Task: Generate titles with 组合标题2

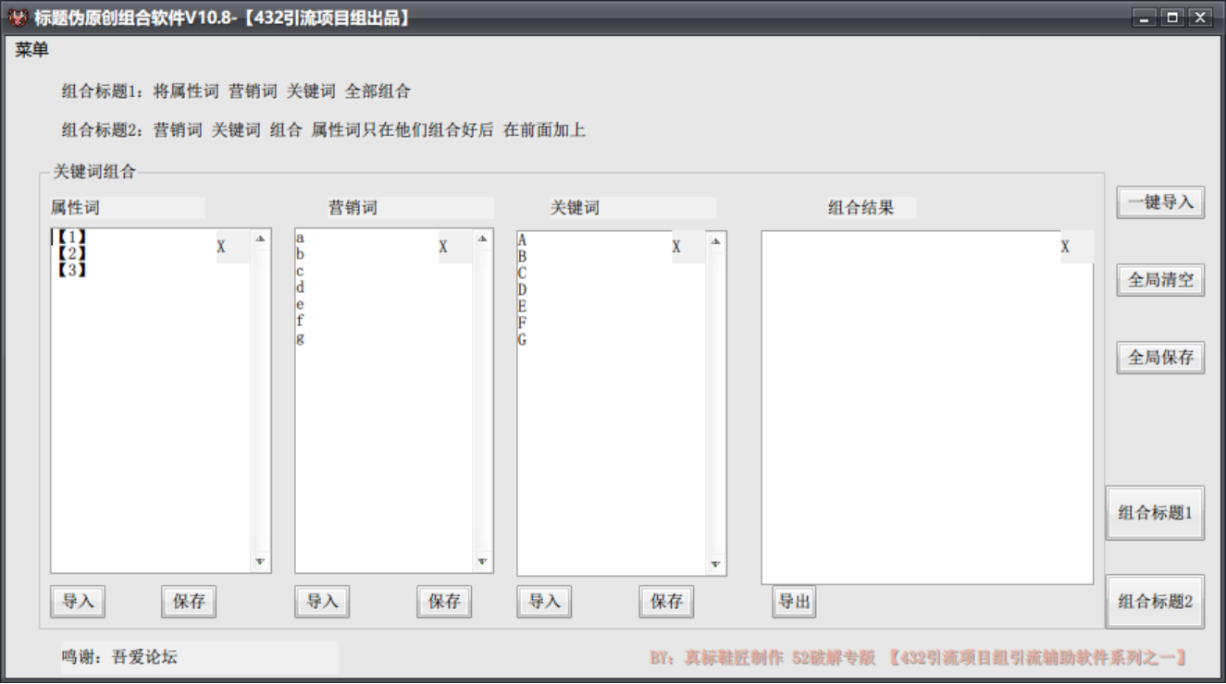Action: (x=1156, y=602)
